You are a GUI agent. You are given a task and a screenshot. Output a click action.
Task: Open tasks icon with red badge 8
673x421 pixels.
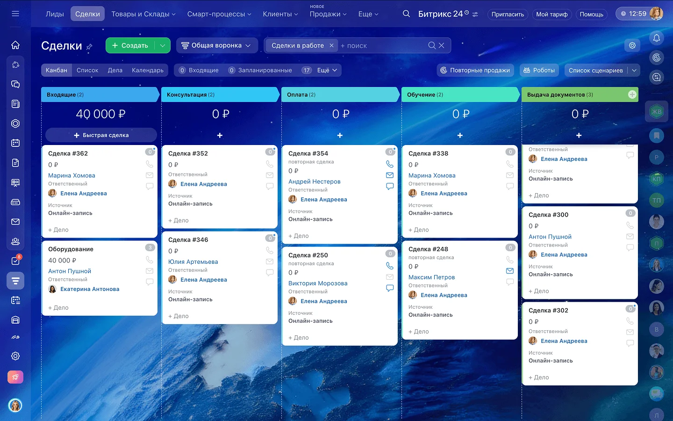15,261
